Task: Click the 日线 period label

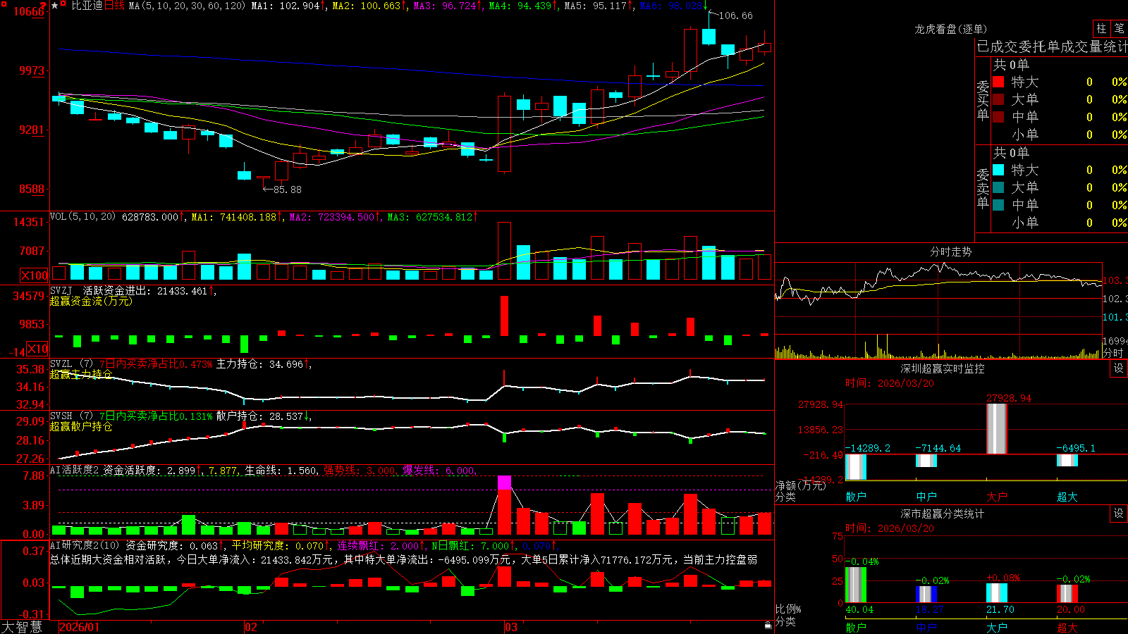Action: pos(114,6)
